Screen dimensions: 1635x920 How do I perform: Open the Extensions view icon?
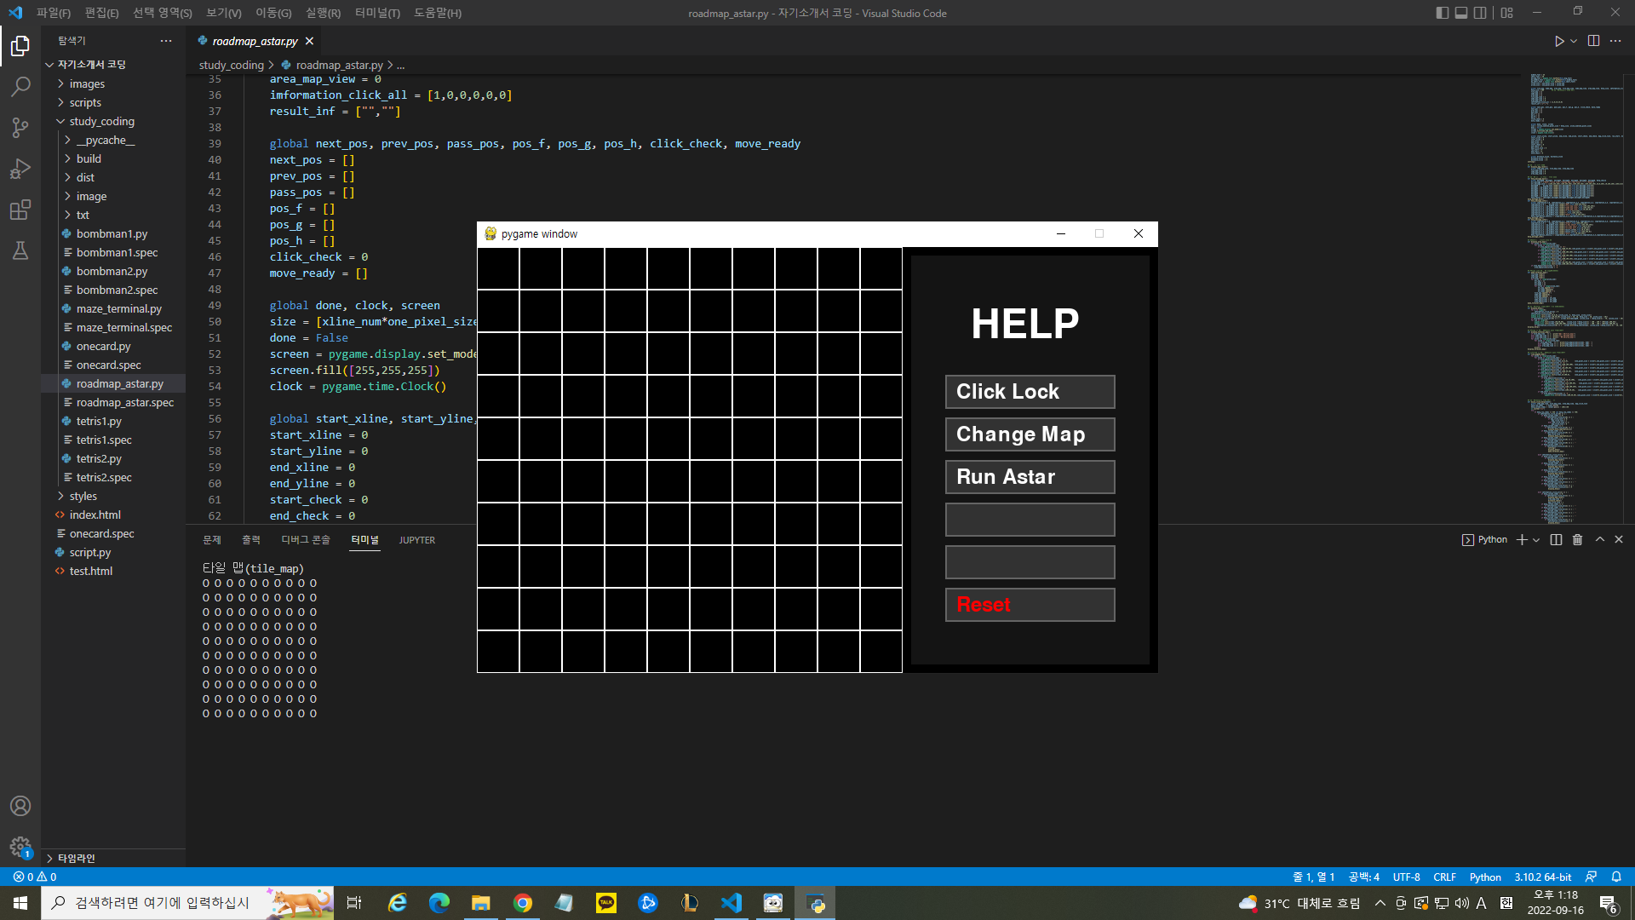[x=20, y=210]
